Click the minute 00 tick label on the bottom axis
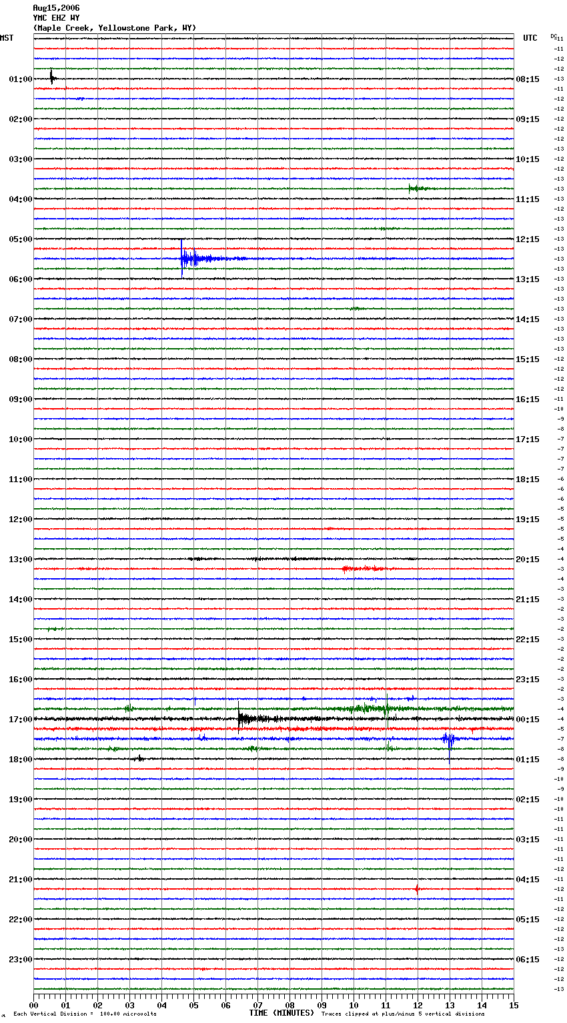This screenshot has width=567, height=1023. (33, 1005)
